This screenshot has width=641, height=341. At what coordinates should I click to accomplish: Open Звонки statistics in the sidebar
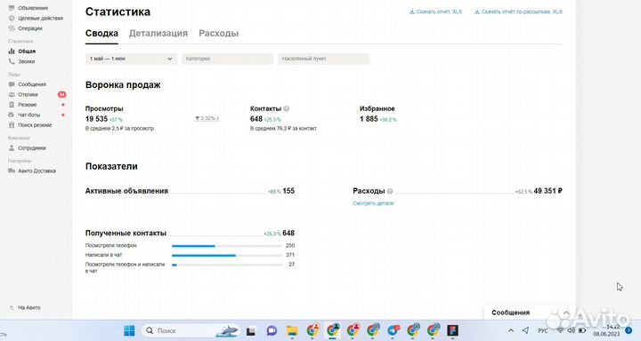coord(21,61)
